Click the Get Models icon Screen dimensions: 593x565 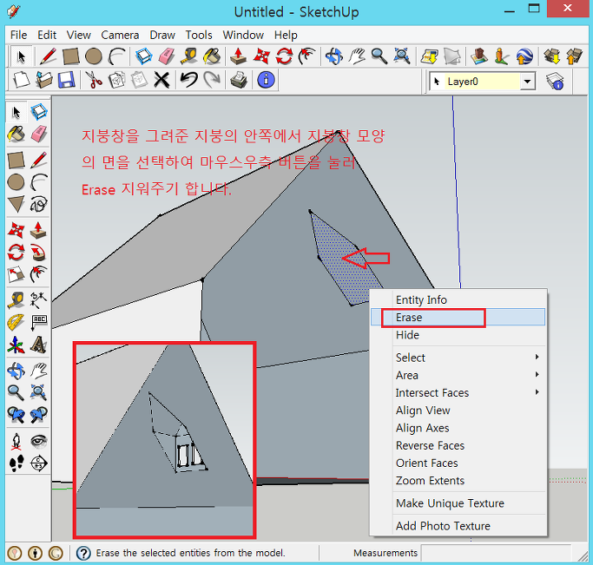(x=552, y=56)
